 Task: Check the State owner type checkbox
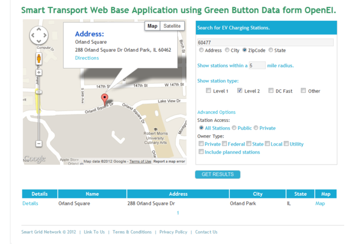click(249, 143)
